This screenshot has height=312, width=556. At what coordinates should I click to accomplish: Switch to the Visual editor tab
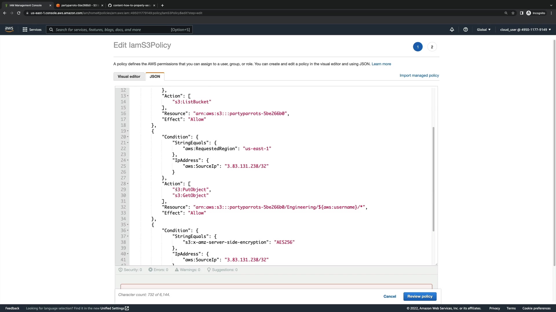(x=129, y=77)
